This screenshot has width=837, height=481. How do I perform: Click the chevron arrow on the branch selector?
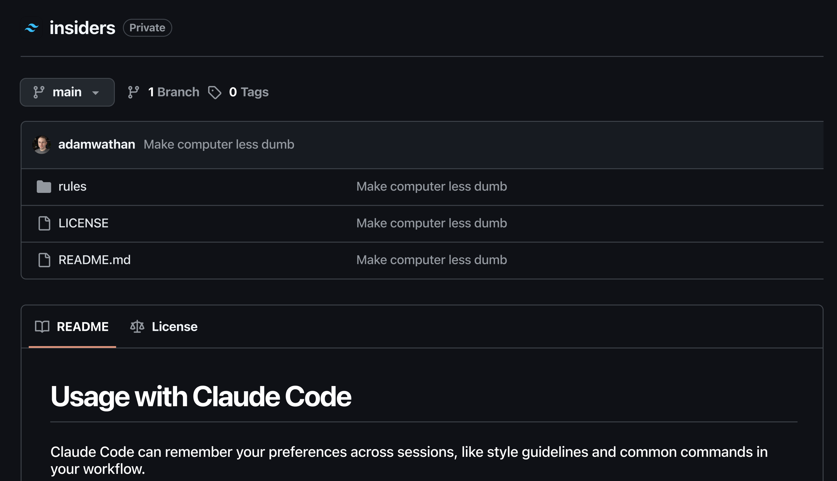click(96, 93)
